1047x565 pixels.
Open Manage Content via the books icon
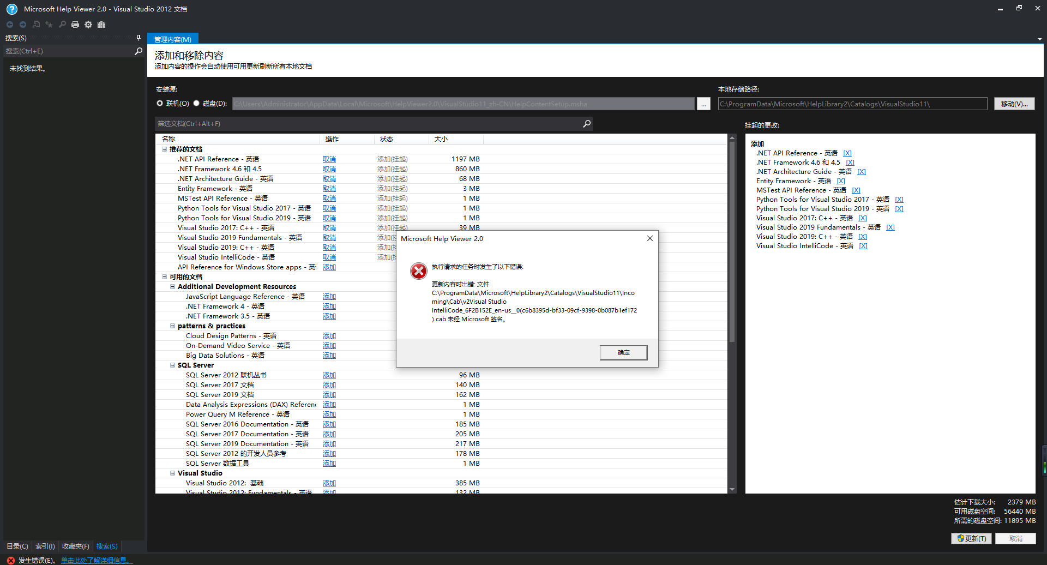[x=101, y=25]
